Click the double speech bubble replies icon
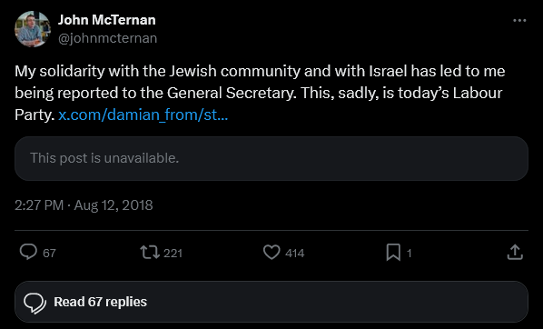Screen dimensions: 543x329 coord(35,303)
